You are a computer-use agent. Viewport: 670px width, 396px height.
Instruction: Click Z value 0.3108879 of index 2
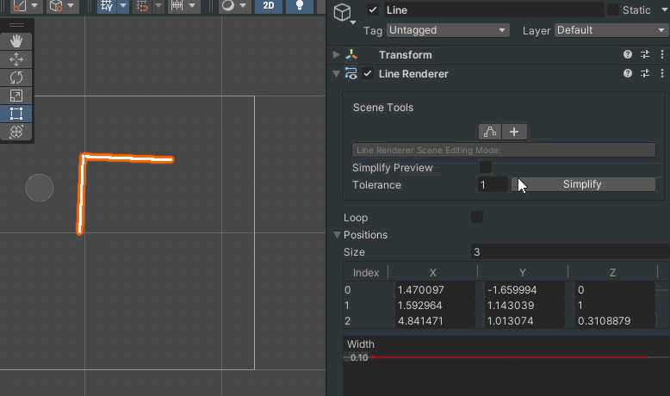[x=615, y=321]
